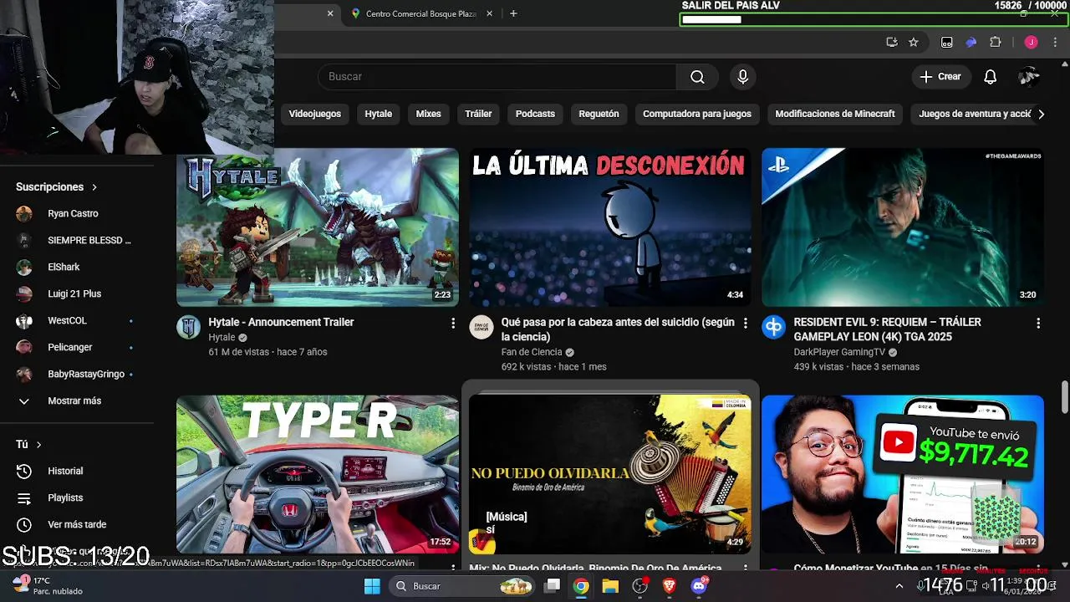Play the Resident Evil 9 Requiem thumbnail
Screen dimensions: 1070x602
(x=903, y=227)
